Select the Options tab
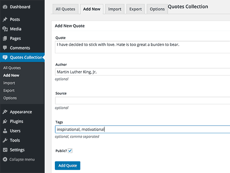Viewport: 230px width, 173px height. [x=157, y=9]
